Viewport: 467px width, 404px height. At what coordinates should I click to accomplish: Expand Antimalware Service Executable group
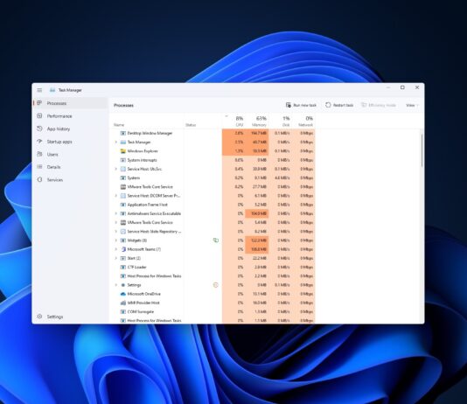click(x=115, y=213)
